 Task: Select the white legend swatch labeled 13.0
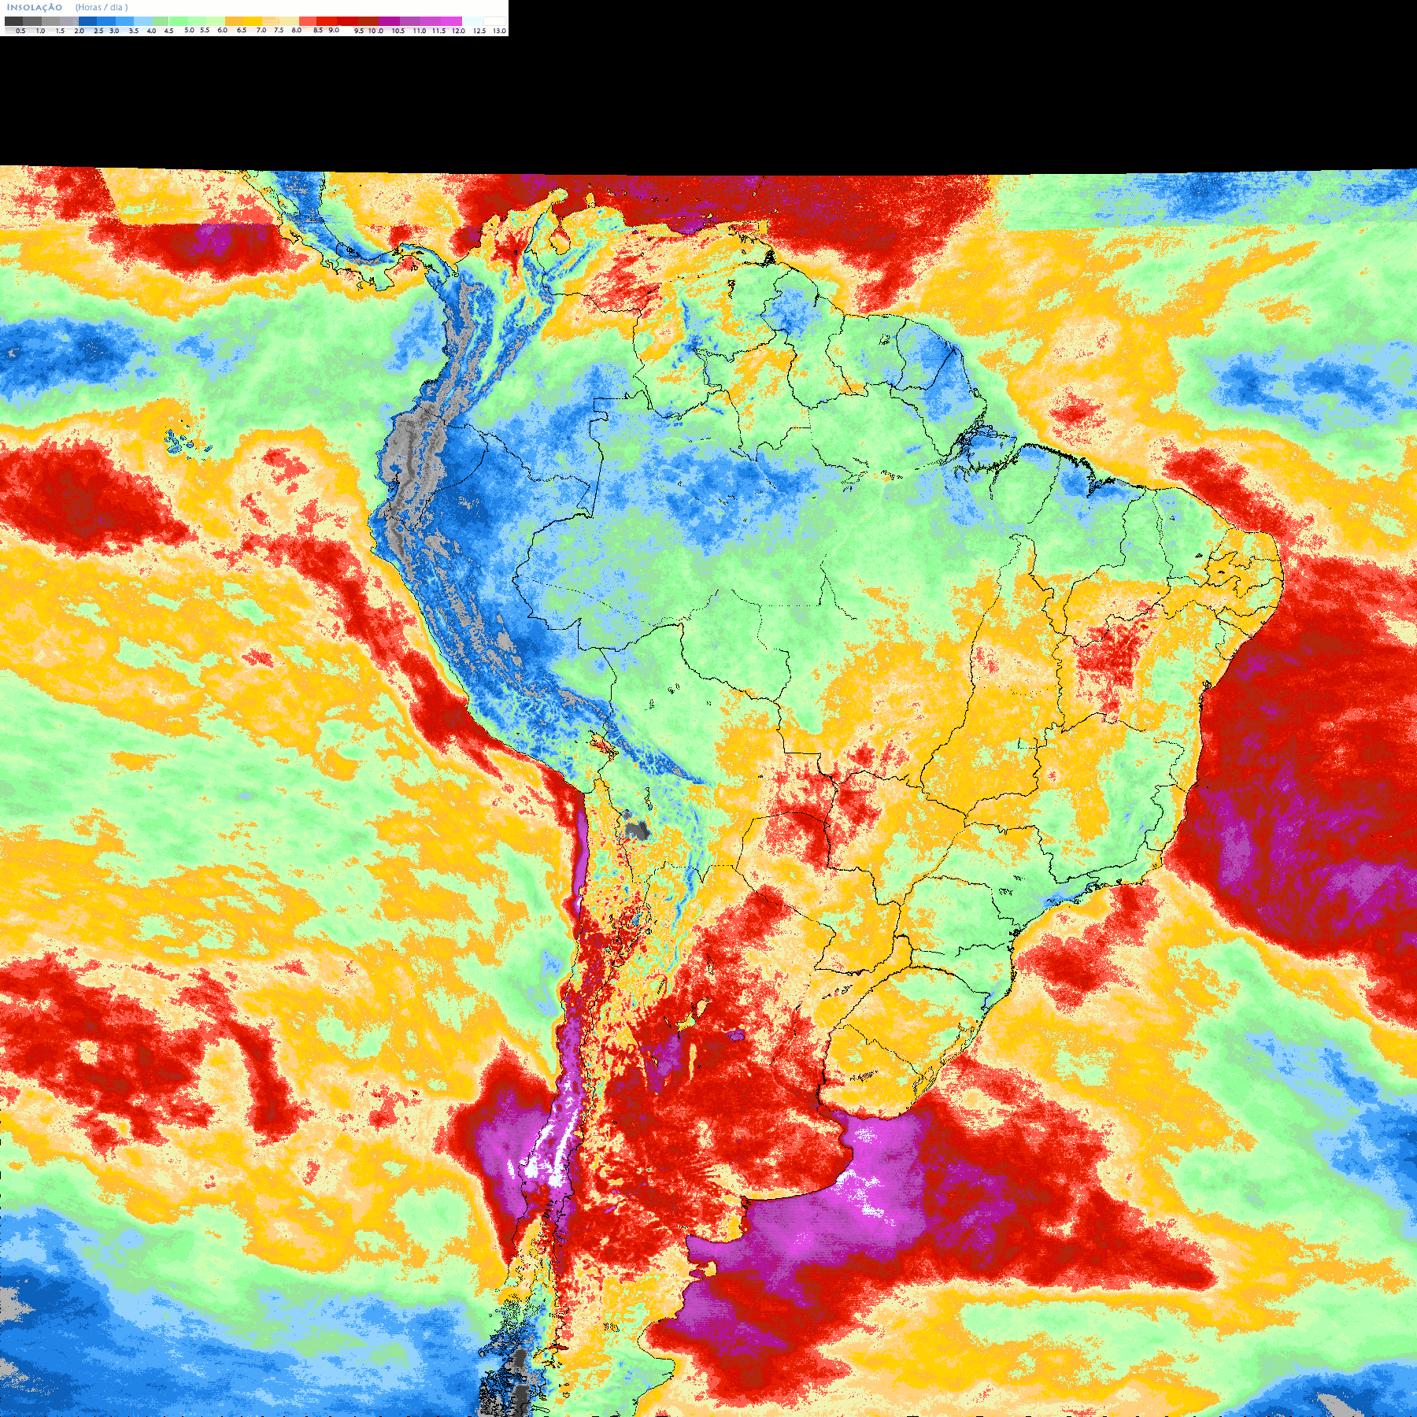click(494, 21)
